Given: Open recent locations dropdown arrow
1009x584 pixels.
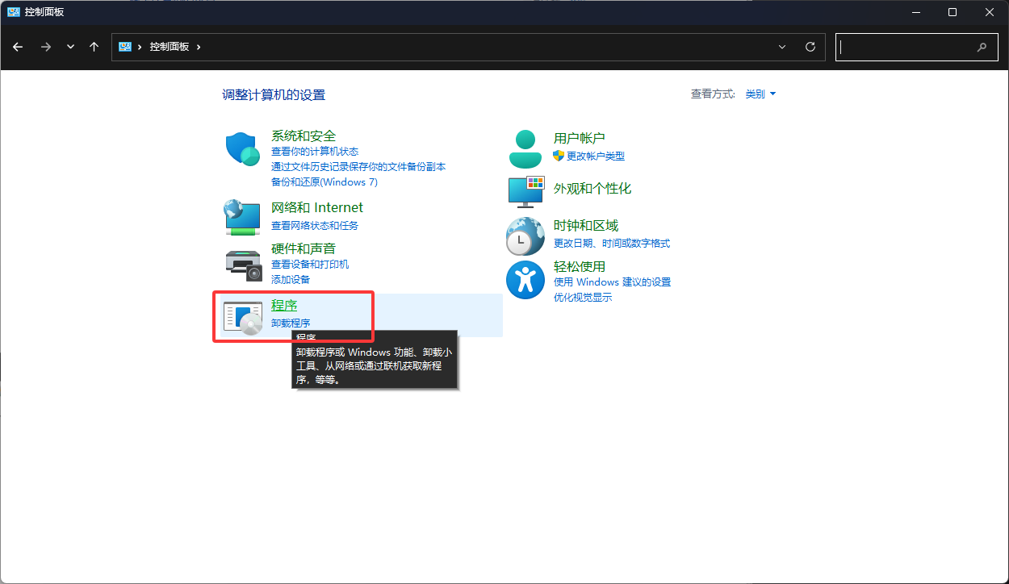Looking at the screenshot, I should click(71, 47).
